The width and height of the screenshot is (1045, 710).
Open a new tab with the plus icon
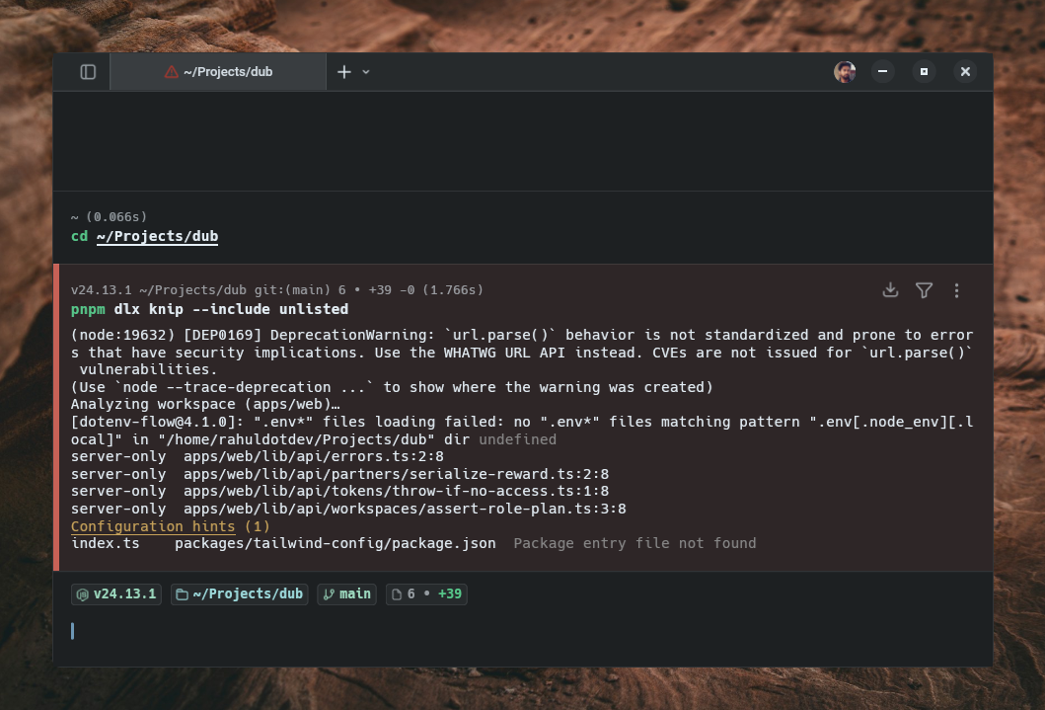point(343,72)
